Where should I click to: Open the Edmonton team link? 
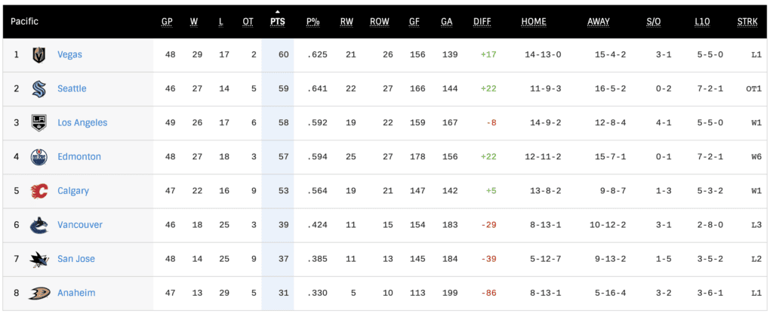point(79,157)
